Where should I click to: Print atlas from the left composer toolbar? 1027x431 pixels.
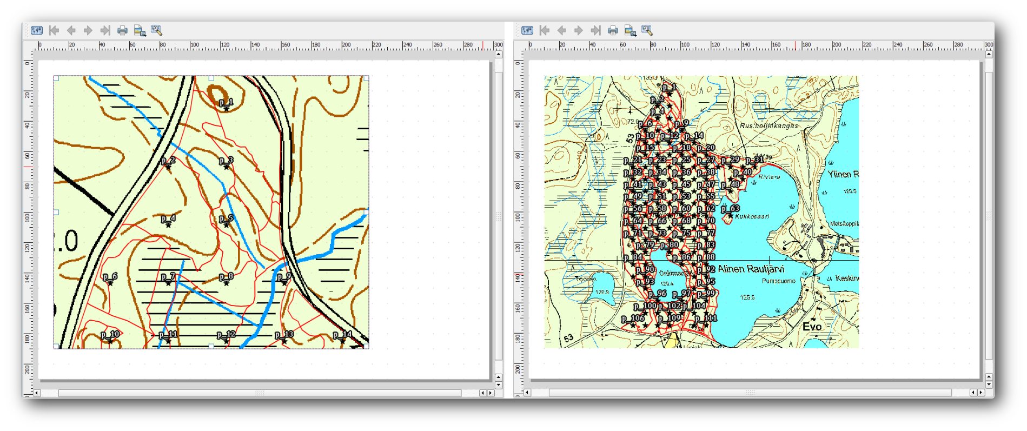(x=122, y=30)
